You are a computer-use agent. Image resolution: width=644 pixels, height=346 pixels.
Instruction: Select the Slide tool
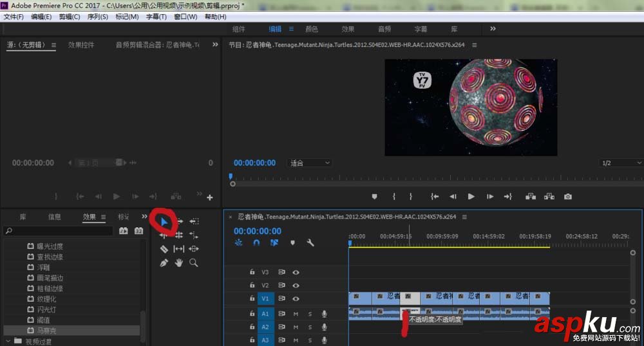pos(193,249)
